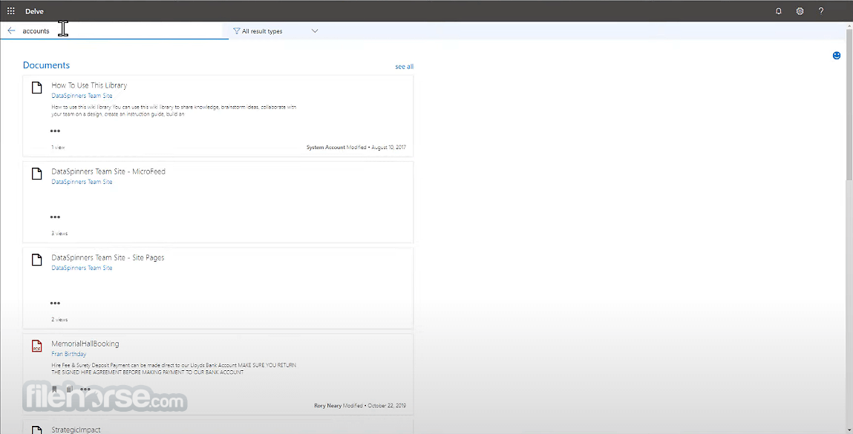The width and height of the screenshot is (853, 434).
Task: Click the 3 views count text
Action: click(60, 233)
